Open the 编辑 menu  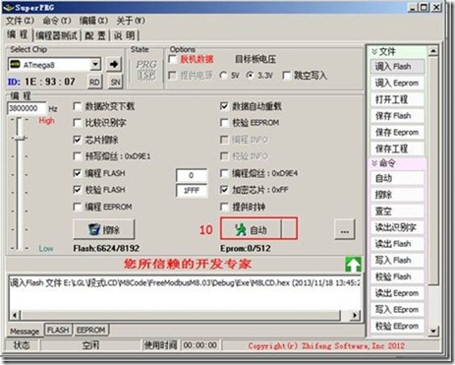click(x=93, y=21)
